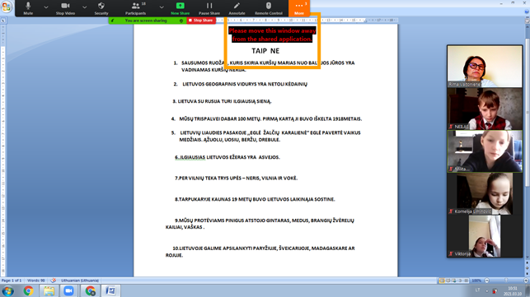530x297 pixels.
Task: Open the Zoom Security options
Action: (x=101, y=8)
